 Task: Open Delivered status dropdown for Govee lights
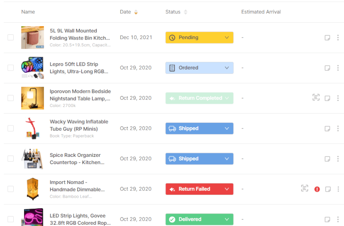[x=200, y=219]
